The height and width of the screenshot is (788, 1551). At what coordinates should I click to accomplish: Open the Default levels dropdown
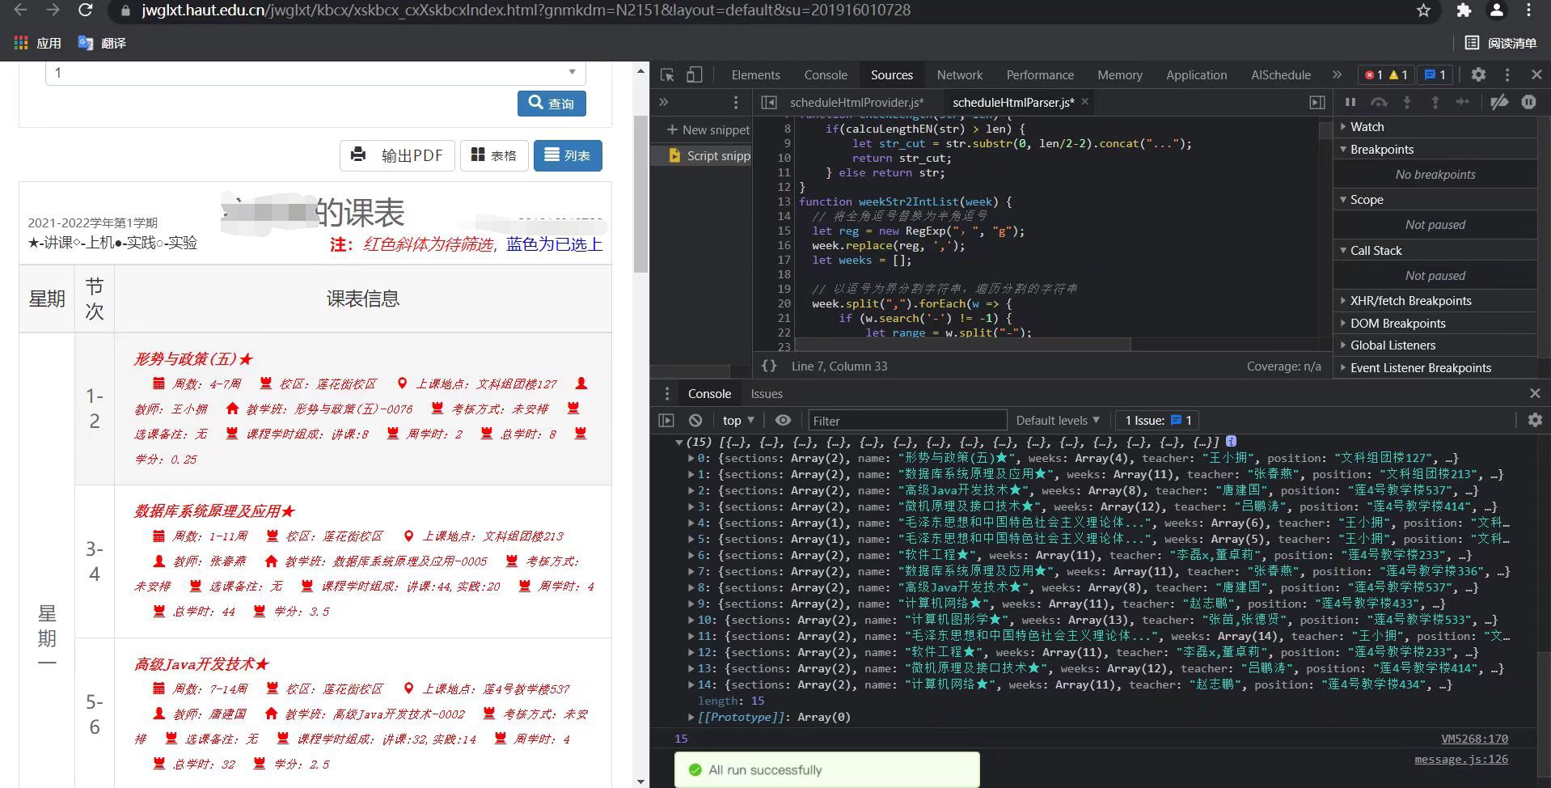point(1057,421)
